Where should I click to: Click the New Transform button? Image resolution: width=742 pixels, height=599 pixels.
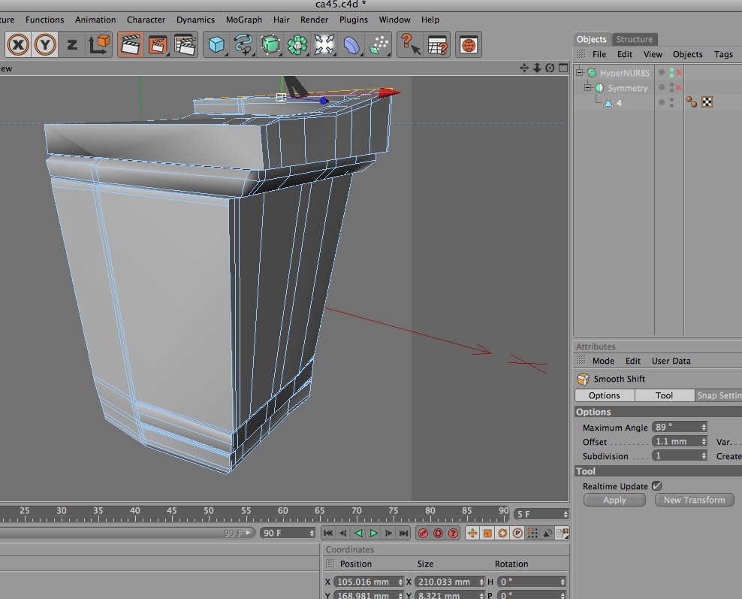(694, 500)
